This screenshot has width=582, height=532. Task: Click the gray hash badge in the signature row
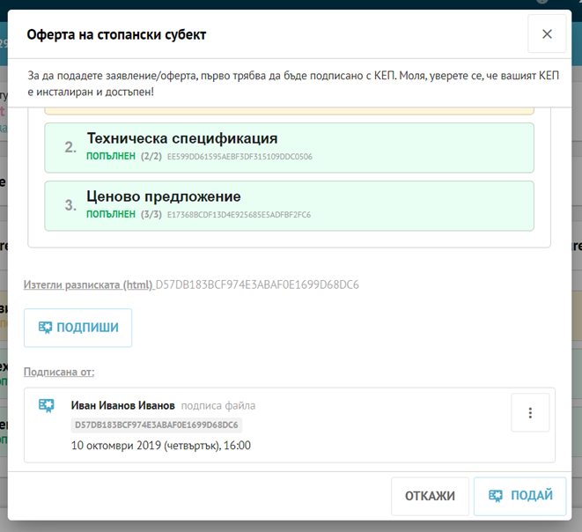click(x=157, y=425)
